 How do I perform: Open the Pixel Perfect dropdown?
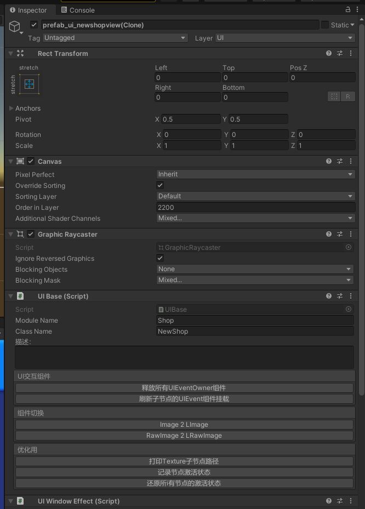(x=255, y=174)
